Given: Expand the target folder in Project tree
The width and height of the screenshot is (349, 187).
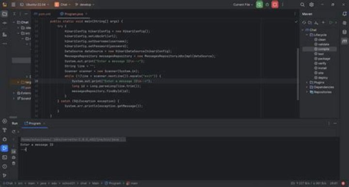Looking at the screenshot, I should tap(18, 82).
